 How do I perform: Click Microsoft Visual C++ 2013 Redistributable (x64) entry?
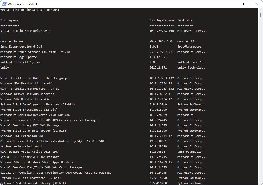pyautogui.click(x=52, y=141)
